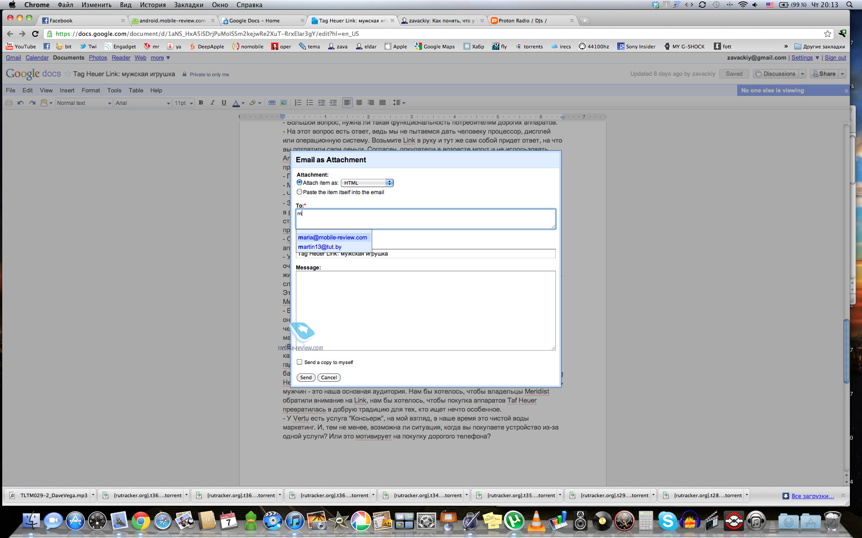The height and width of the screenshot is (538, 862).
Task: Open TLTM029-2_DaveVega.mp3 download
Action: pos(49,495)
